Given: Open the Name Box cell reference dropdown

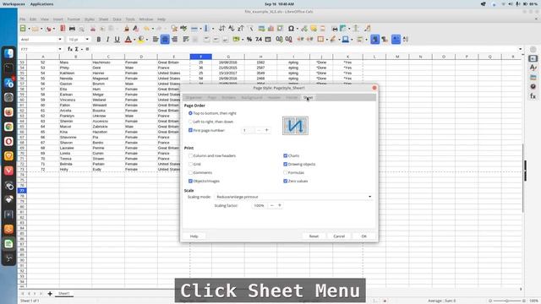Looking at the screenshot, I should pyautogui.click(x=60, y=49).
